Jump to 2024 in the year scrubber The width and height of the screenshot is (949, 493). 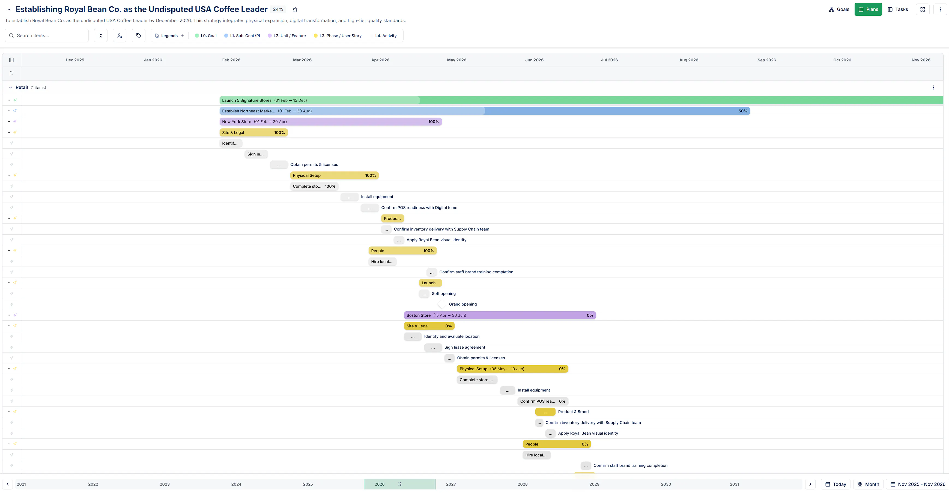pos(236,484)
